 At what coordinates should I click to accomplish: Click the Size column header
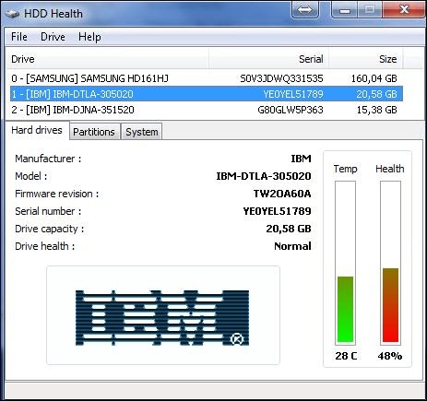[366, 59]
